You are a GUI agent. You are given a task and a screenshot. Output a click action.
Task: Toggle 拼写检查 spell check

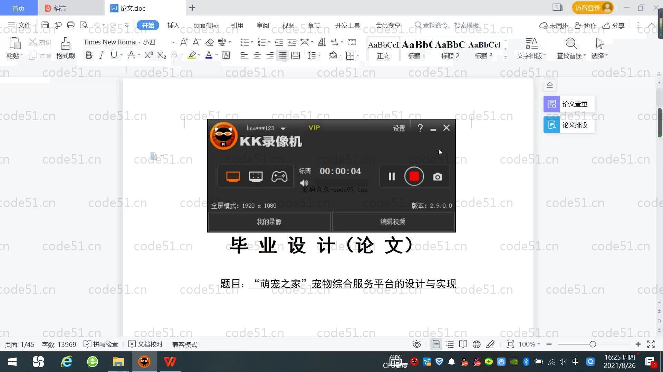tap(101, 344)
